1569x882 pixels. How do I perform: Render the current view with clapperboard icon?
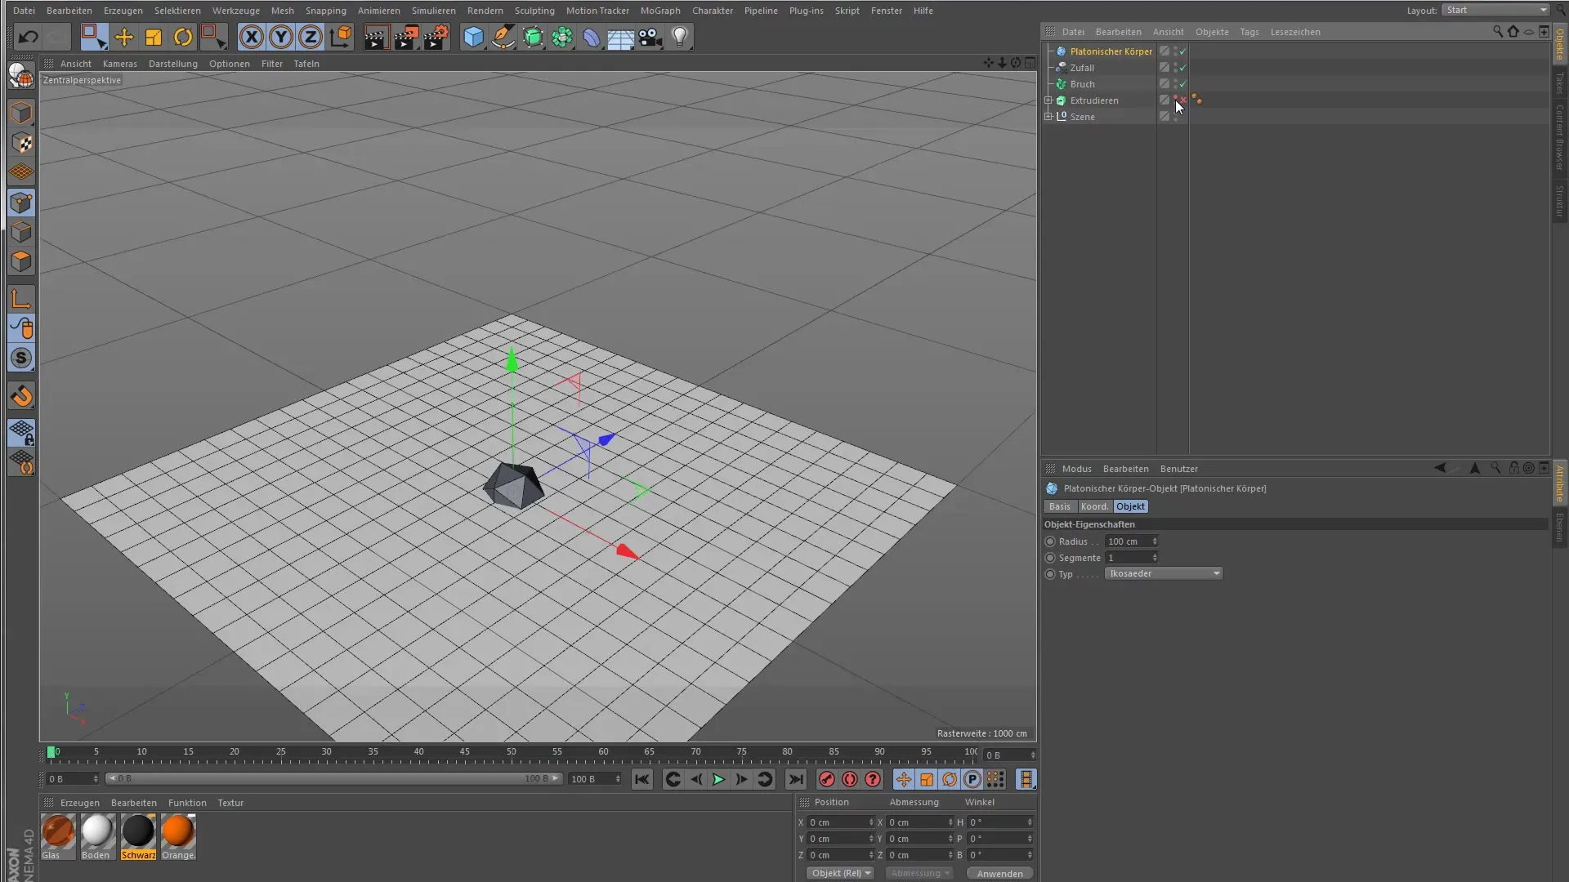coord(376,37)
